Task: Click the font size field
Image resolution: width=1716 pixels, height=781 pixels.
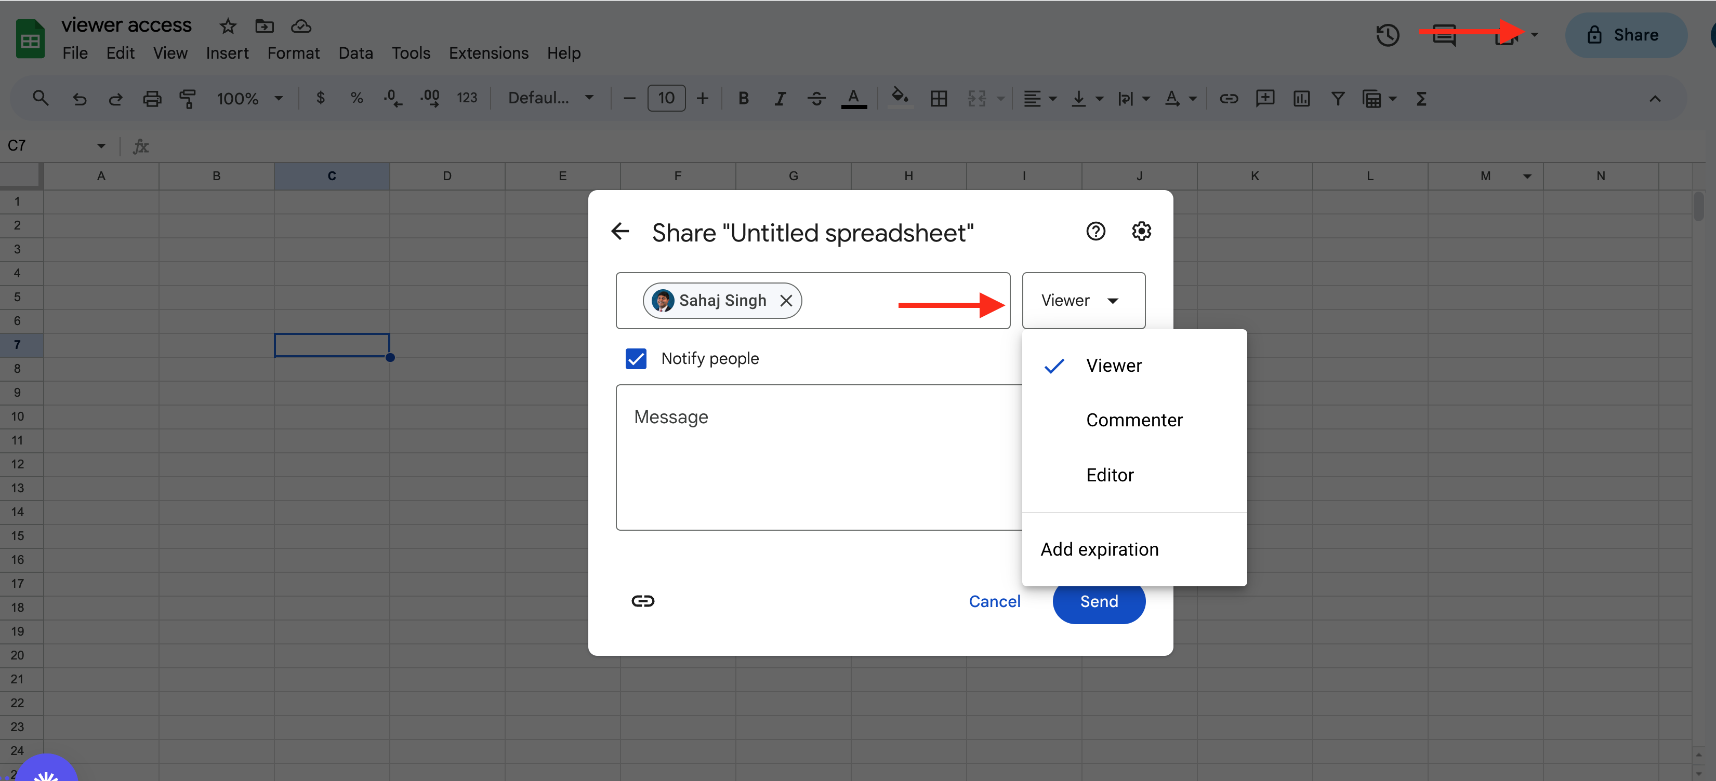Action: point(666,99)
